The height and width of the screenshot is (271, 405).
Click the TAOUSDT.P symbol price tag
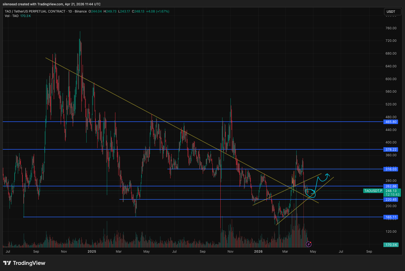373,191
